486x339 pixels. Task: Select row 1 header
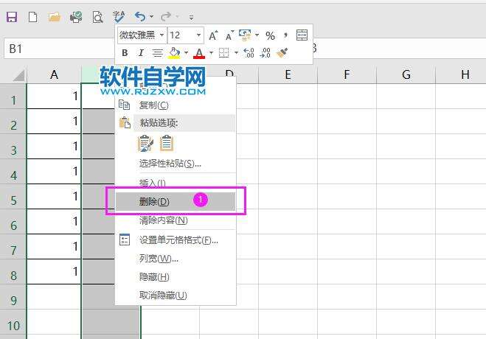click(x=13, y=97)
